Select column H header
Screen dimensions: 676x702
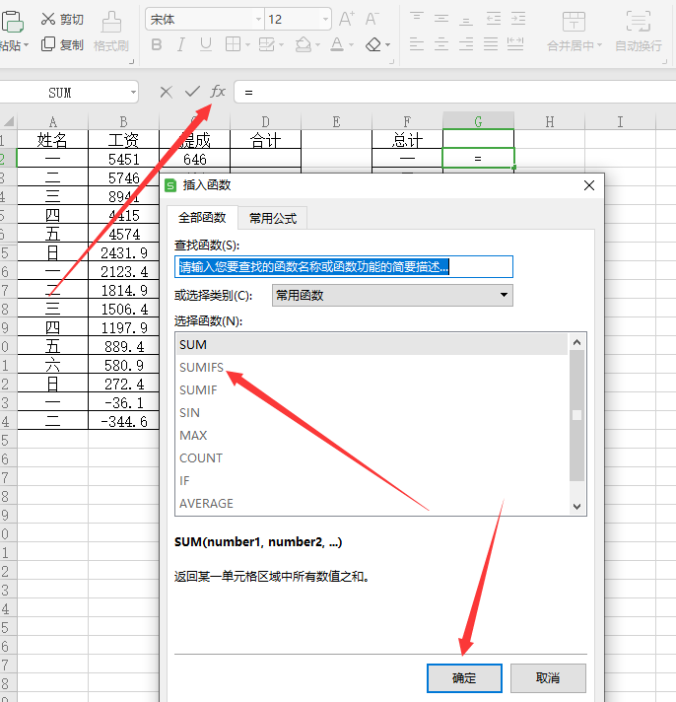(550, 122)
